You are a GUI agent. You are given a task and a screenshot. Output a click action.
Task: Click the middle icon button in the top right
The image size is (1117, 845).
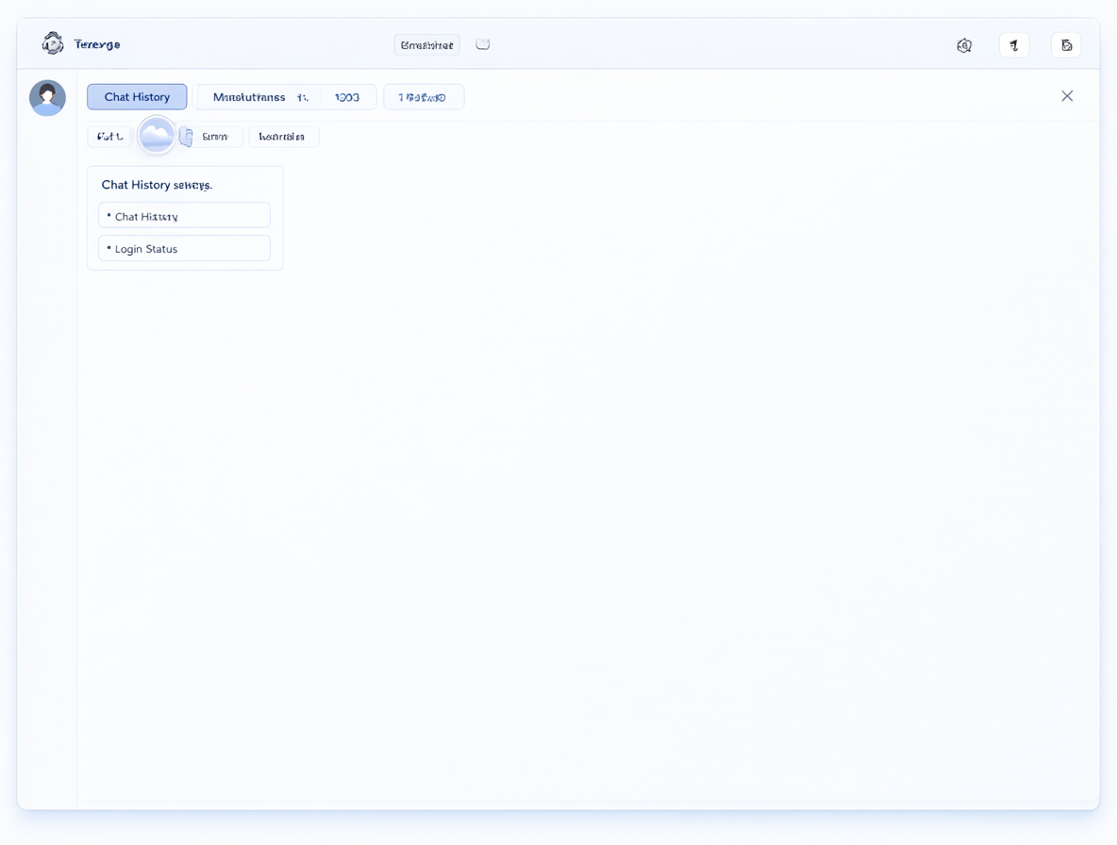click(x=1014, y=45)
